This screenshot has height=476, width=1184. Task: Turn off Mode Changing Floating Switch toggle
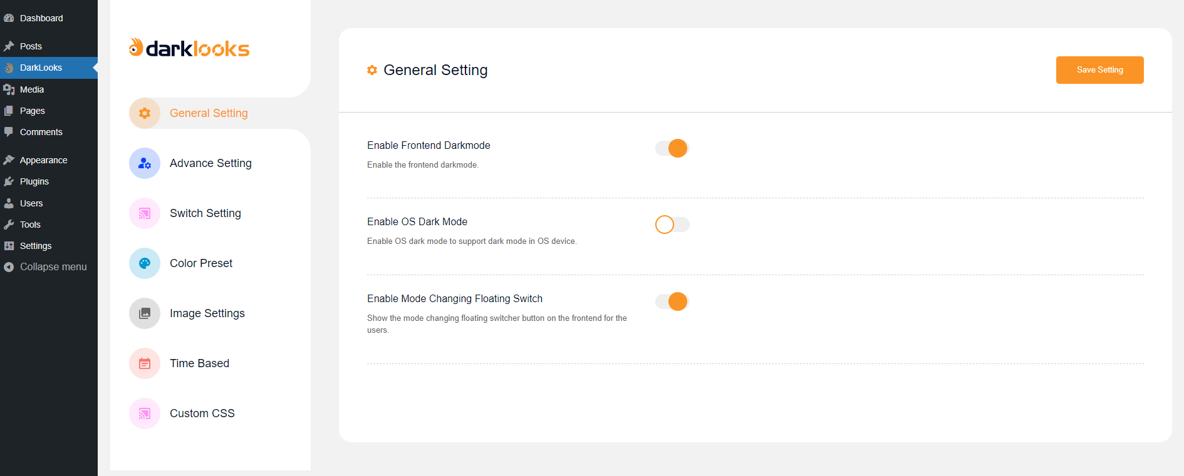pos(672,301)
